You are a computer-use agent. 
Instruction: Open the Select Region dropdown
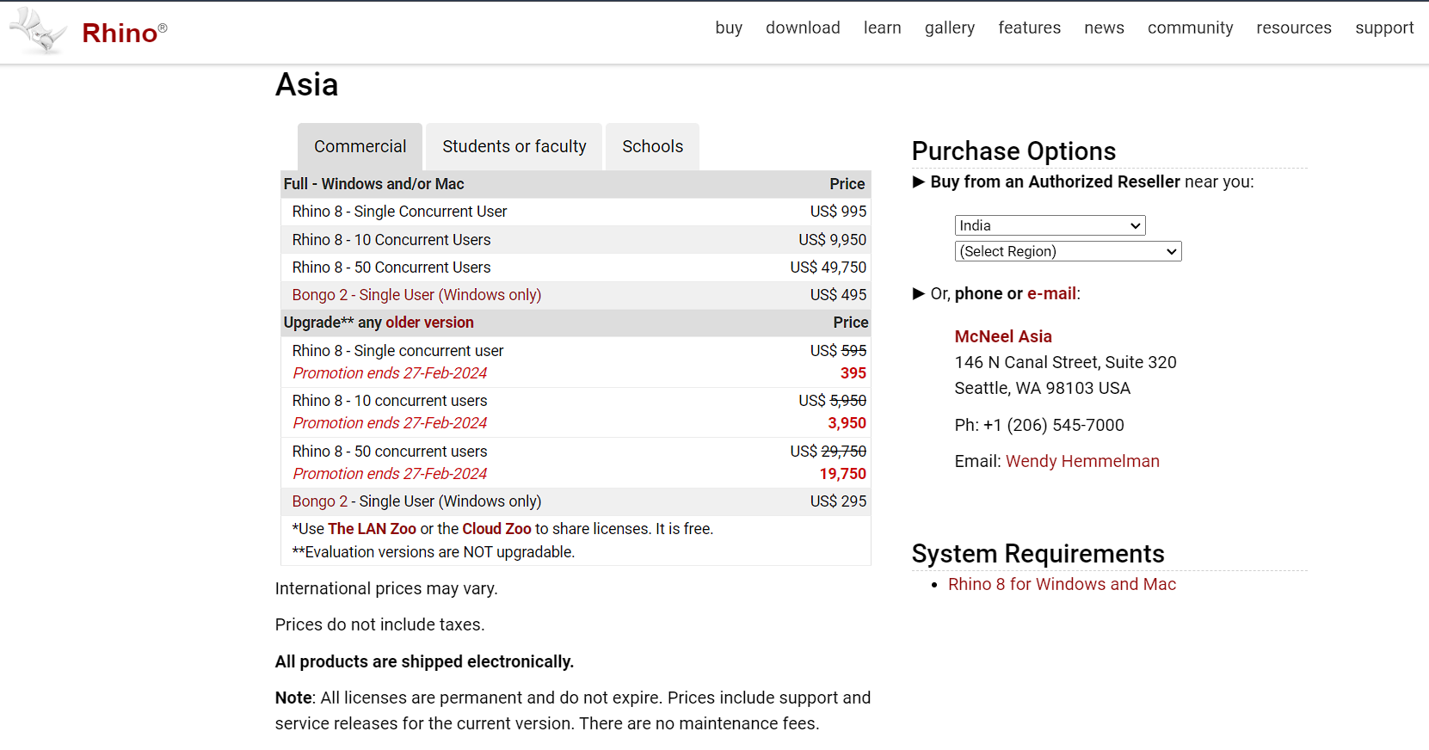tap(1068, 251)
